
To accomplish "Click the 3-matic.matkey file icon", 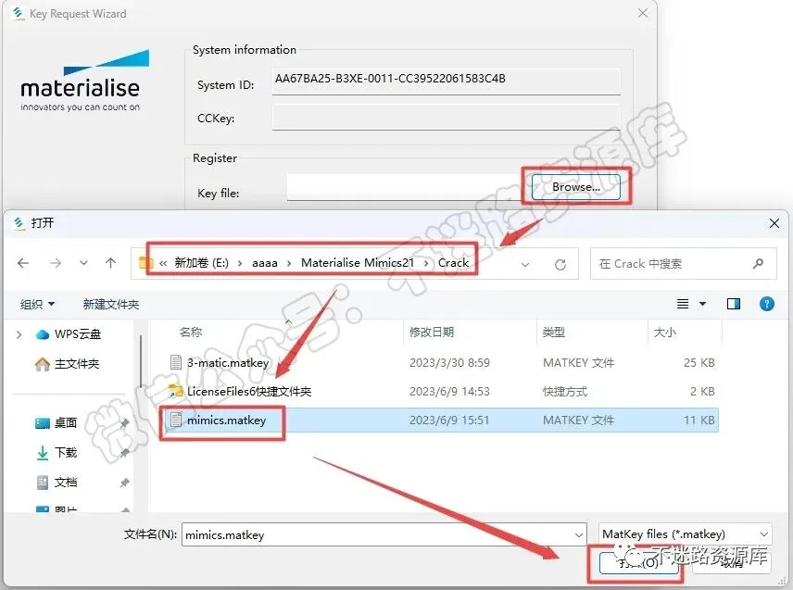I will pyautogui.click(x=175, y=362).
